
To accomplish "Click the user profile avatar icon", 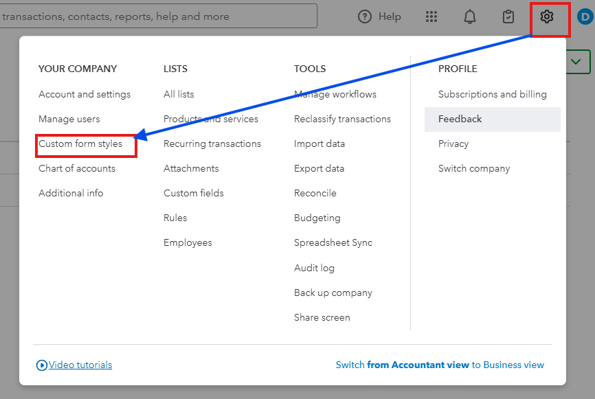I will click(x=585, y=17).
